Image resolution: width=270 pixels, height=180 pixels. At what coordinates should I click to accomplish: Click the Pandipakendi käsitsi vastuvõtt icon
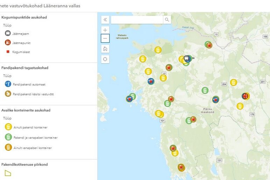(8, 94)
